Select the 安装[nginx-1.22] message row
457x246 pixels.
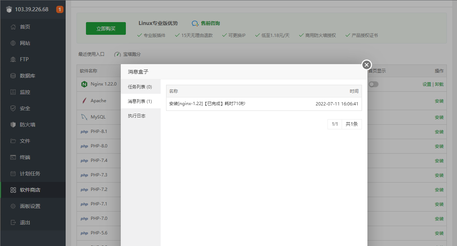pos(264,104)
